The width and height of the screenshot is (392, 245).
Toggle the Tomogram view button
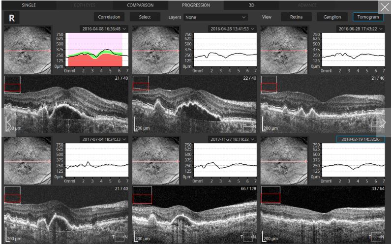click(x=368, y=17)
